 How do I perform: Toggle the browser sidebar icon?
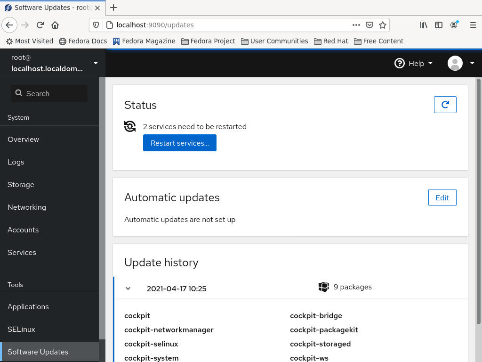[x=439, y=25]
